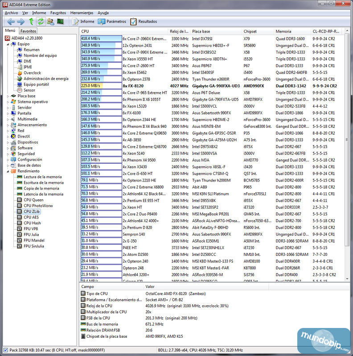Click the users icon in toolbar
Viewport: 353px width, 356px height.
pyautogui.click(x=50, y=21)
